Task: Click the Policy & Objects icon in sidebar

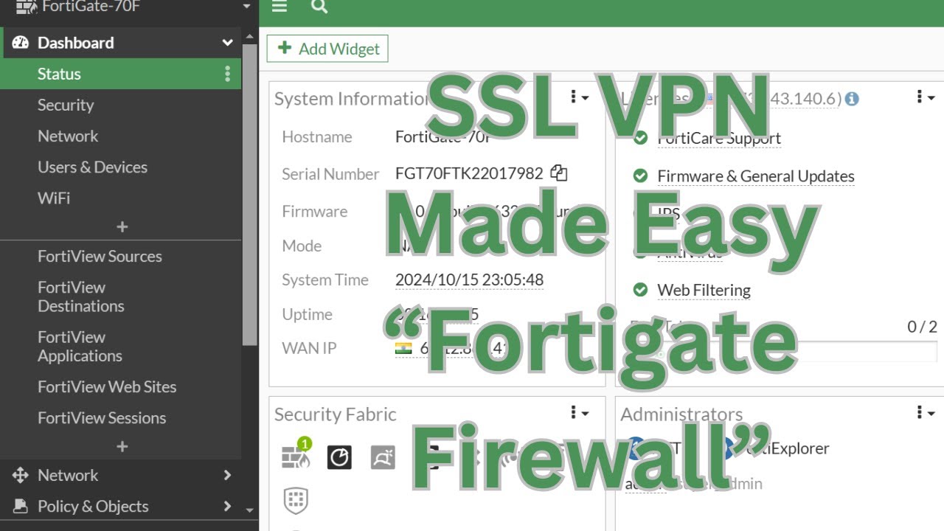Action: coord(21,507)
